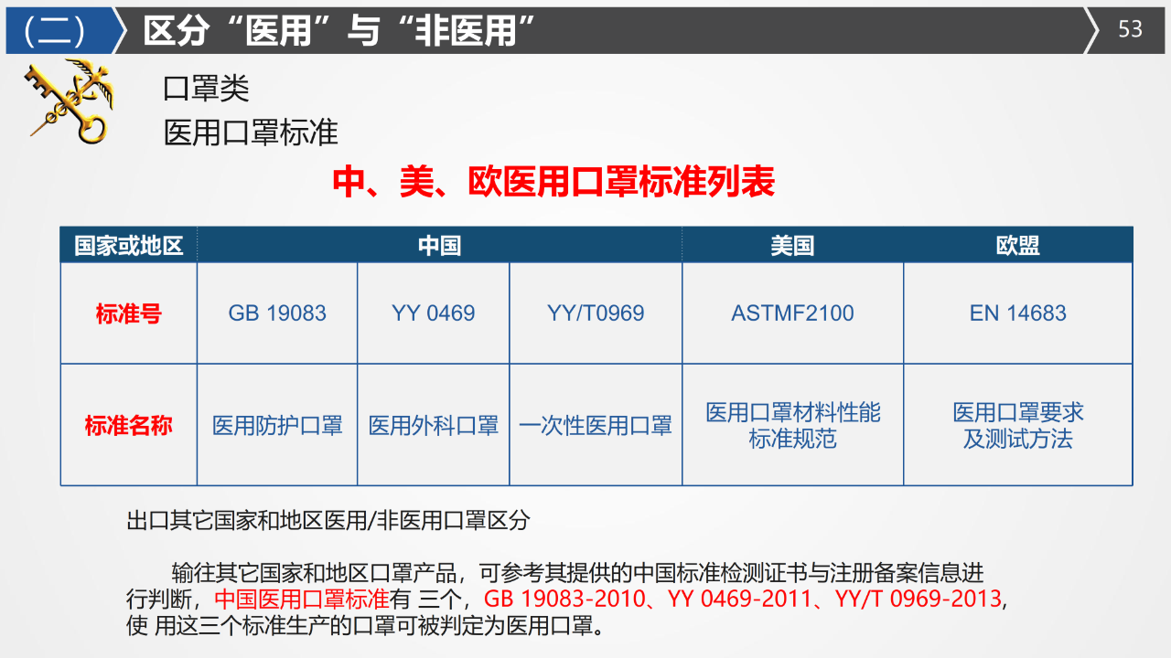Select the 医用外科口罩 cell
1171x658 pixels.
433,425
